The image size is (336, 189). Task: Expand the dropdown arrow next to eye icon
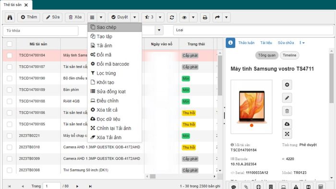tap(193, 17)
